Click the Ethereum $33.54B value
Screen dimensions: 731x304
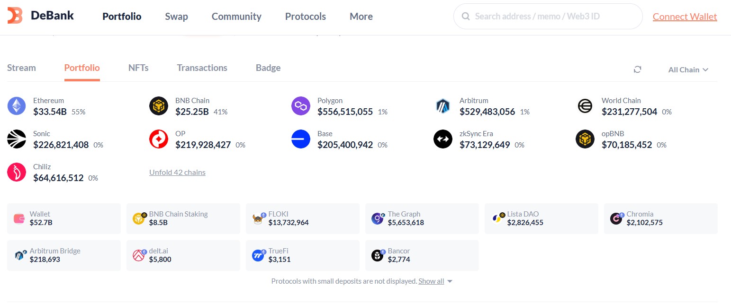(x=50, y=112)
